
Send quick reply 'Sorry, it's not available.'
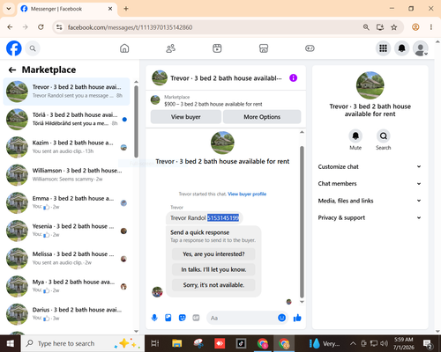(213, 285)
